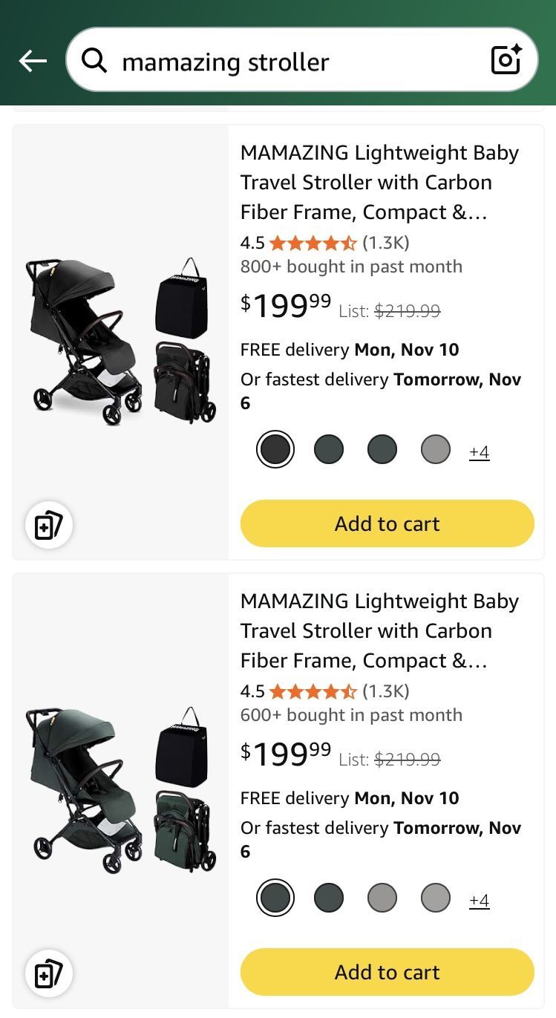Viewport: 556px width, 1018px height.
Task: Open camera lens visual search
Action: (507, 60)
